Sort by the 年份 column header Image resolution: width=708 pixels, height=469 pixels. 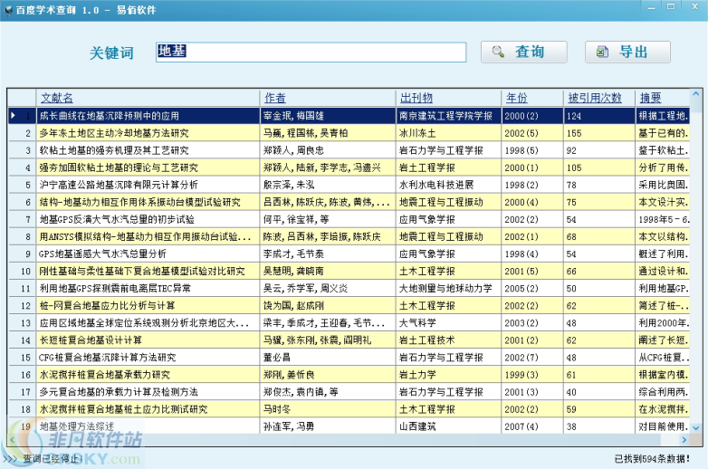click(x=516, y=98)
